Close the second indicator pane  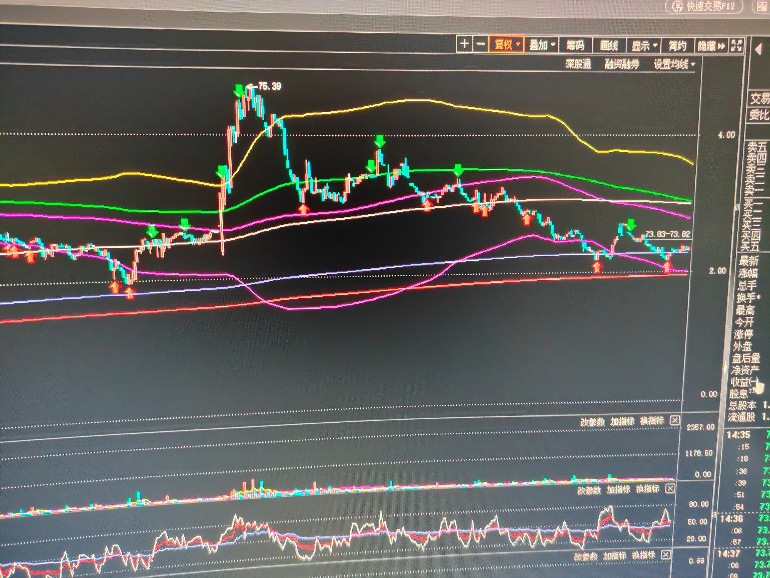point(670,489)
